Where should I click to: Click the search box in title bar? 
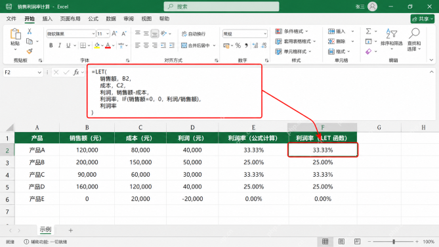pos(221,7)
